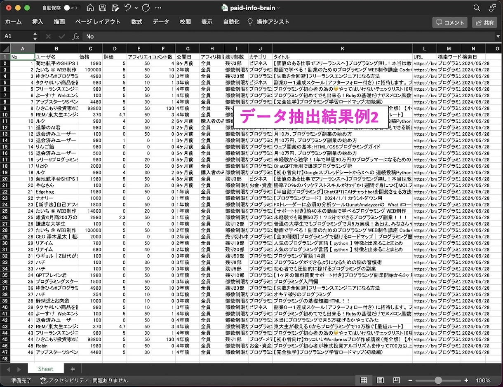The width and height of the screenshot is (503, 387).
Task: Open the ページ レイアウト ribbon tab
Action: [x=98, y=22]
